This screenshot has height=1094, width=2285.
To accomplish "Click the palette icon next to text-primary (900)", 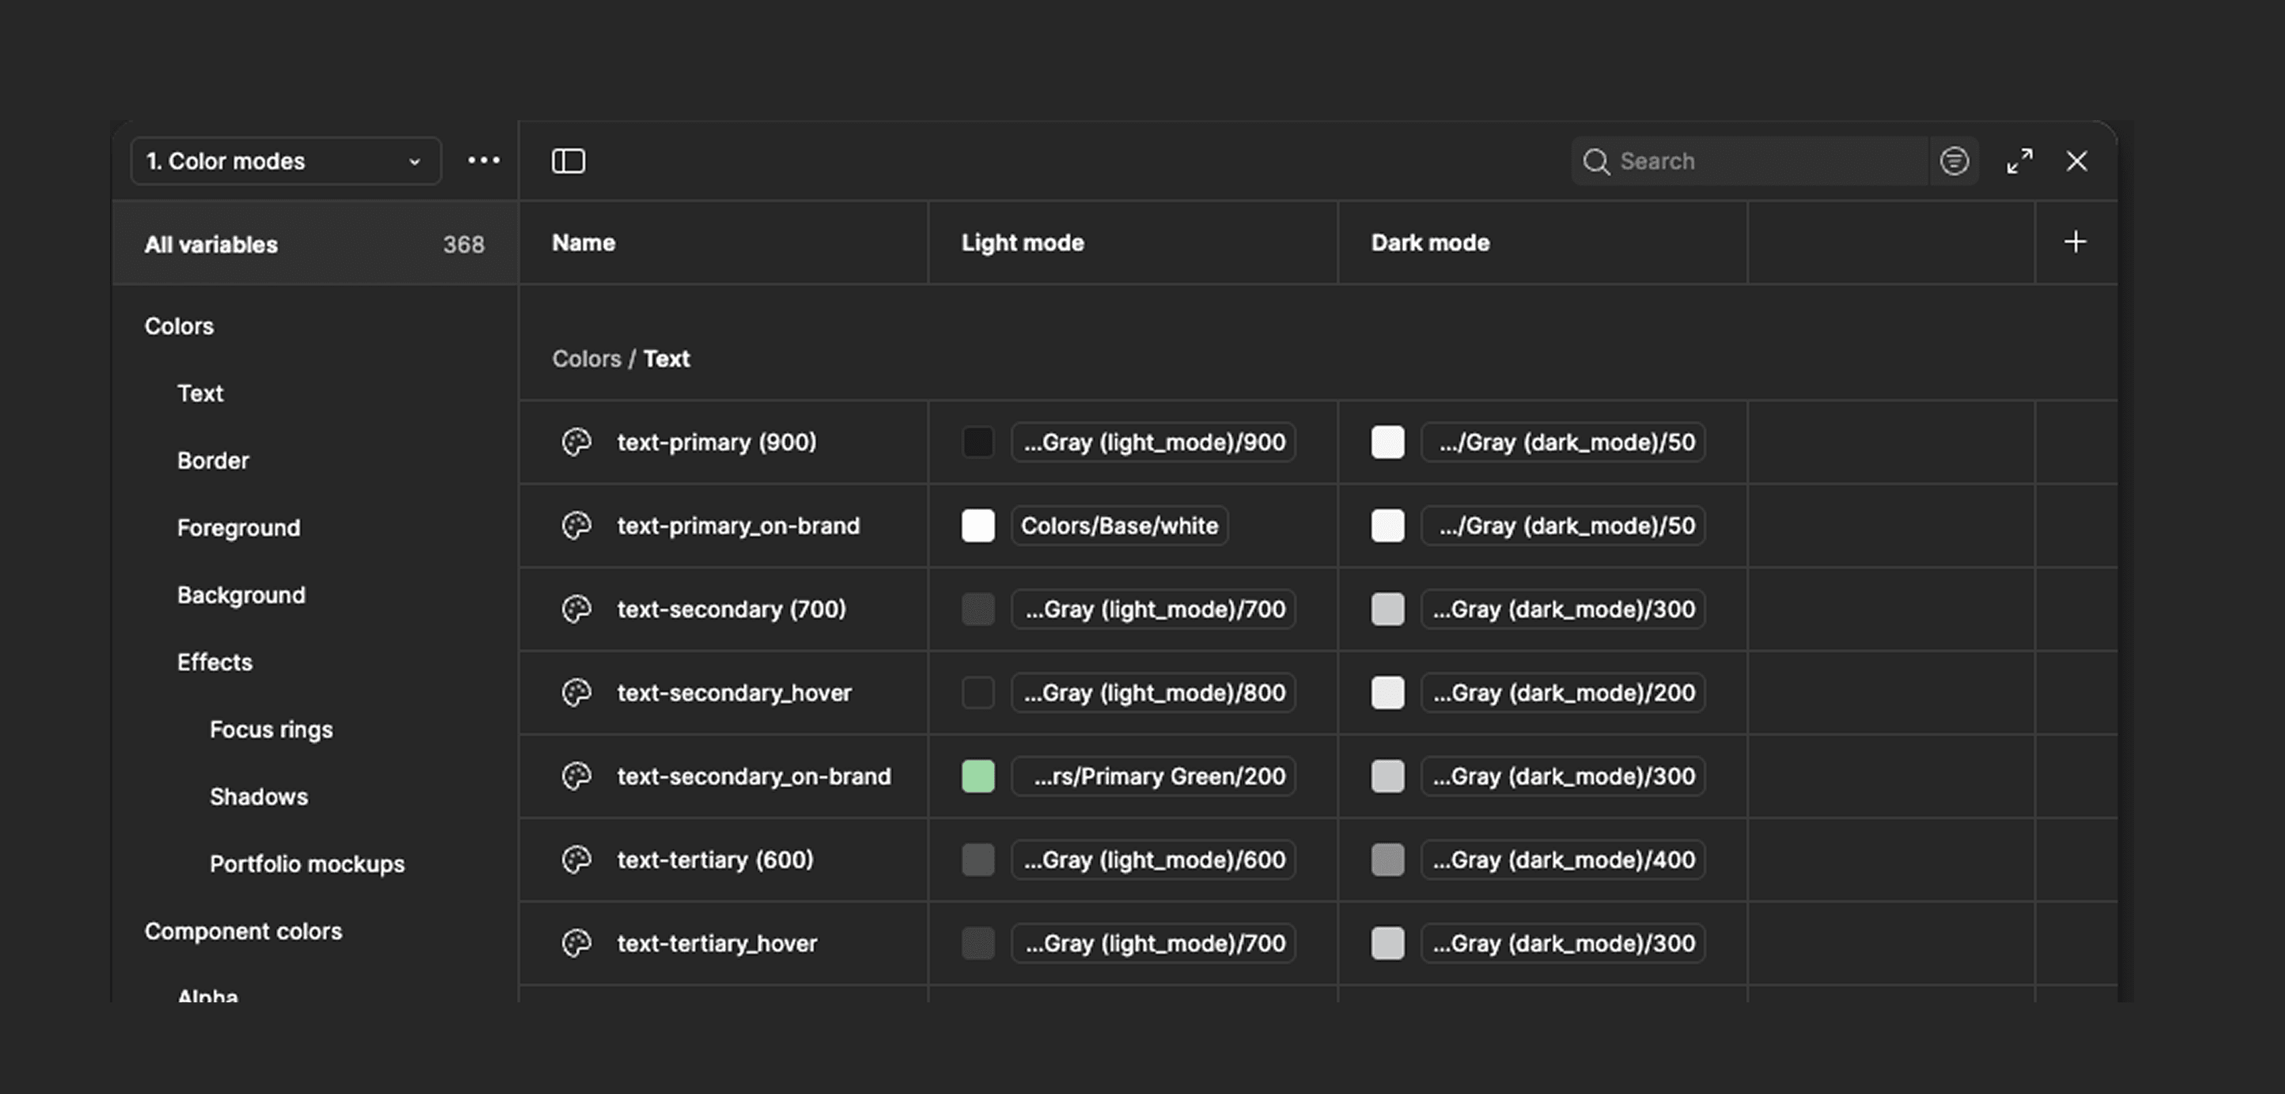I will pos(578,442).
